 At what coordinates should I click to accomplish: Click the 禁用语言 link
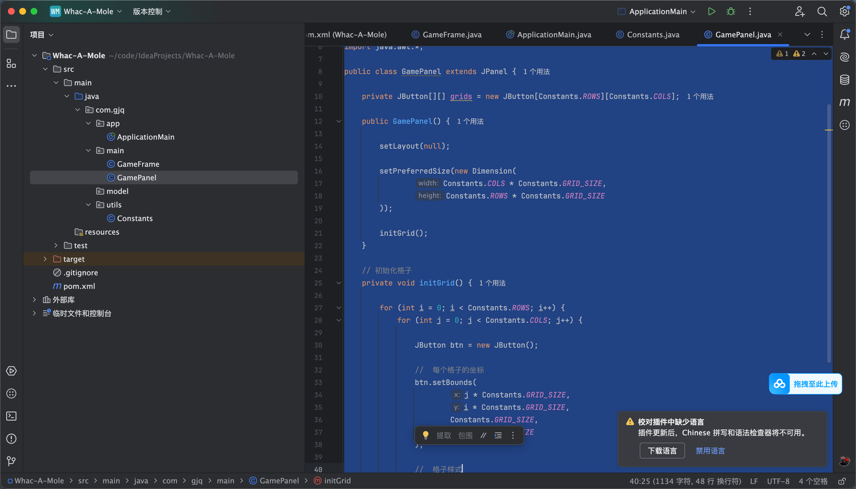coord(710,451)
